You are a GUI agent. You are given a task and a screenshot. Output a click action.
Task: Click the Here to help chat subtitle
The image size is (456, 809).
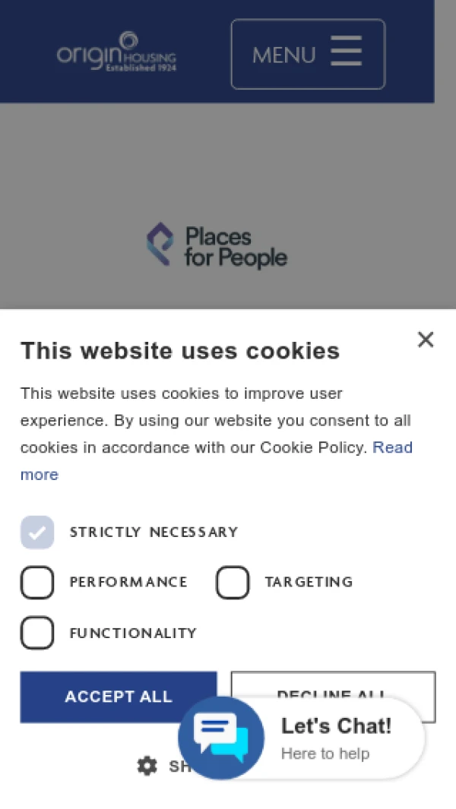tap(325, 754)
